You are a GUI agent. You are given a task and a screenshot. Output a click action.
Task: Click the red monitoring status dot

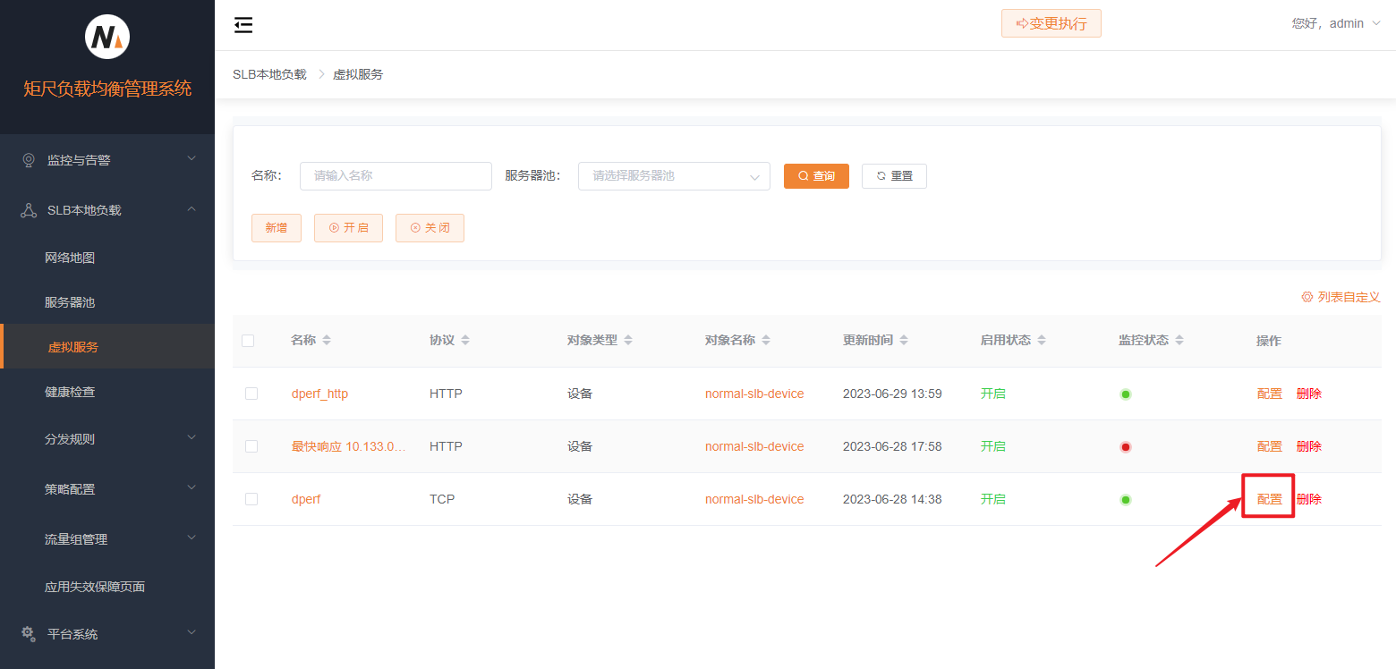pyautogui.click(x=1126, y=447)
